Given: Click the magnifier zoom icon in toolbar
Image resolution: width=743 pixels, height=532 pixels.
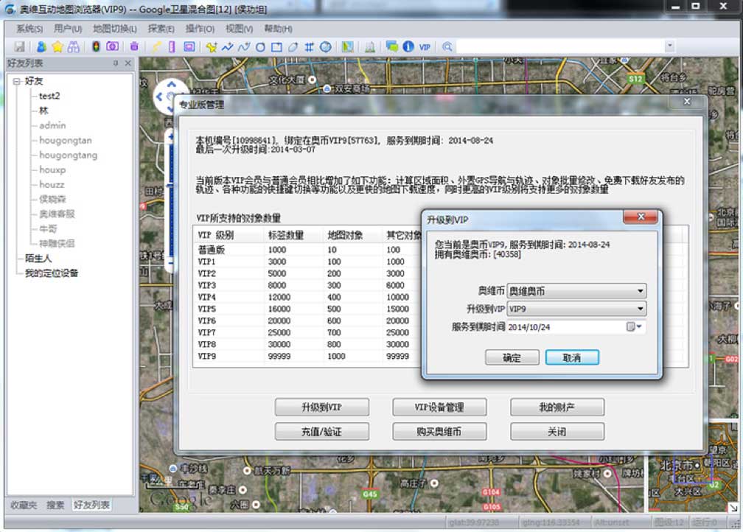Looking at the screenshot, I should tap(447, 46).
